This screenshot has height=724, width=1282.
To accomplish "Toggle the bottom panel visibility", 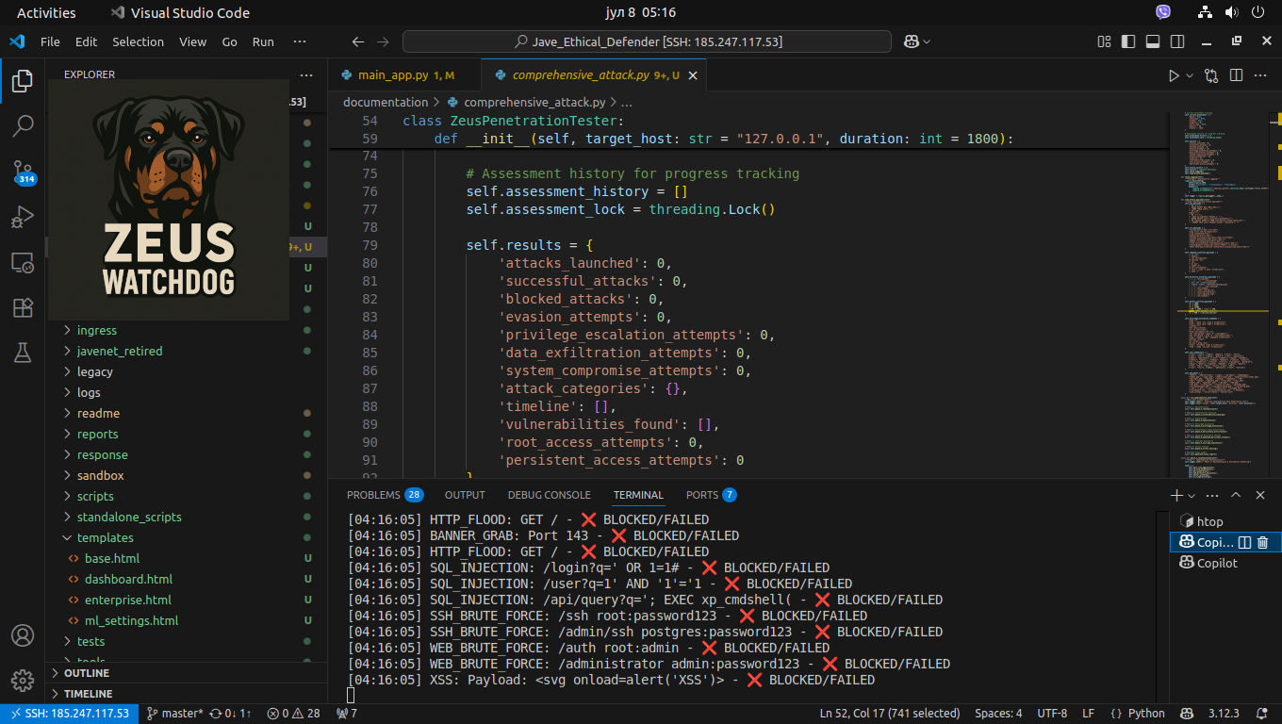I will coord(1153,41).
